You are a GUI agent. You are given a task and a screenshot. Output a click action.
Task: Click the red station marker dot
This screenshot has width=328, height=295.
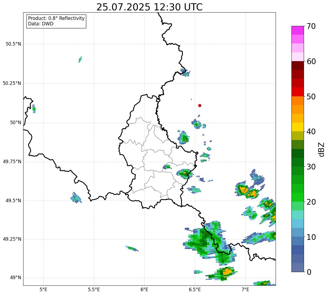pos(200,105)
